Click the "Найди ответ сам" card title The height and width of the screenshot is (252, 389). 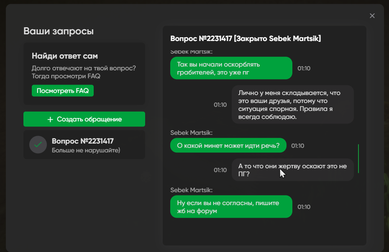point(65,56)
